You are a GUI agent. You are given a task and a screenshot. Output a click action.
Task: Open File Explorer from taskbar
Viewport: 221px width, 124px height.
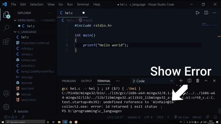[59, 122]
